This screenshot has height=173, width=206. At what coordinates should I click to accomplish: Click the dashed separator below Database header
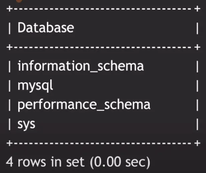pyautogui.click(x=100, y=47)
